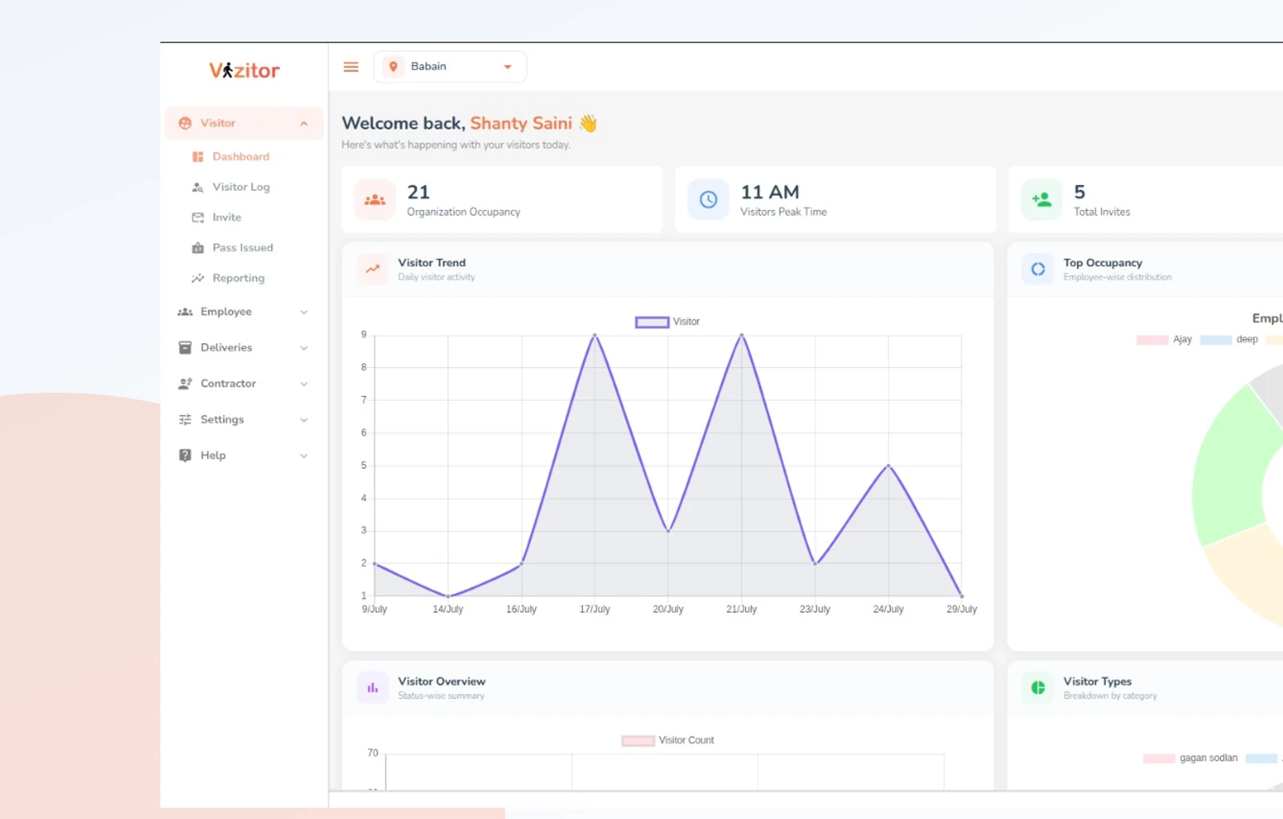This screenshot has width=1283, height=819.
Task: Click the Top Occupancy heading
Action: point(1103,263)
